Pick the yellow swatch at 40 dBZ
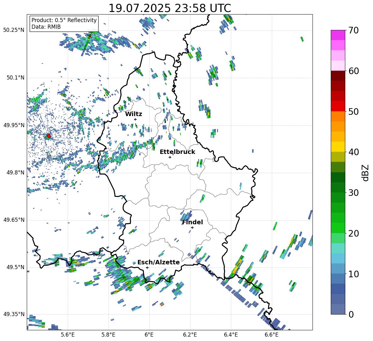Image resolution: width=373 pixels, height=341 pixels. click(338, 147)
